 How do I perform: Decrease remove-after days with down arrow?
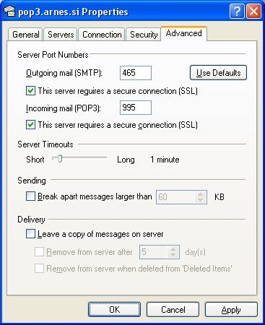click(173, 255)
